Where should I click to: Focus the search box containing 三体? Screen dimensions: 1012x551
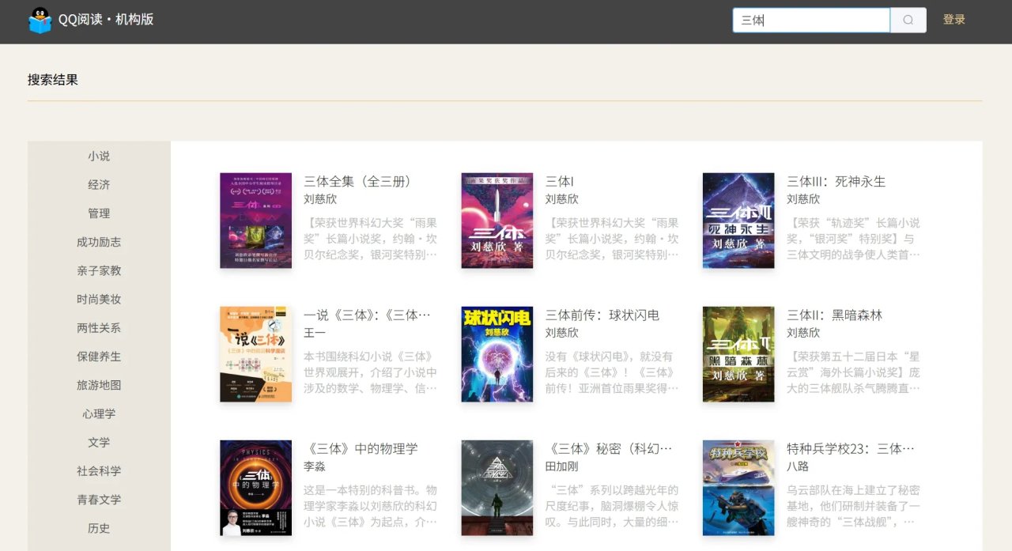tap(811, 20)
